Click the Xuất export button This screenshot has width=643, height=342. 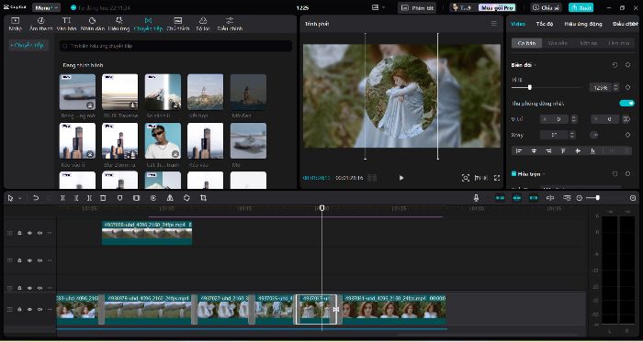click(581, 7)
